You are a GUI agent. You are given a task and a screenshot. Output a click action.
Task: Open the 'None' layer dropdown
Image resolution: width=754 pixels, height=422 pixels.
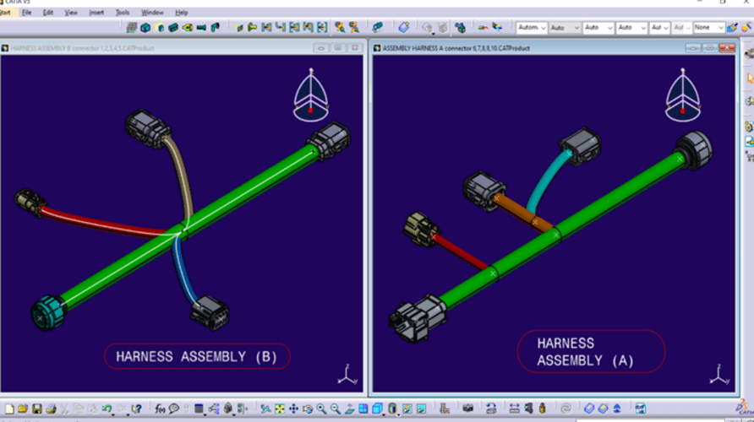click(x=708, y=28)
